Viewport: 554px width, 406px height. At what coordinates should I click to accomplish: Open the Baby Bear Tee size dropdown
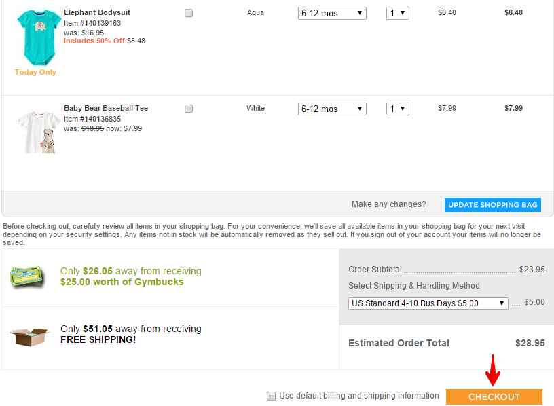coord(332,109)
